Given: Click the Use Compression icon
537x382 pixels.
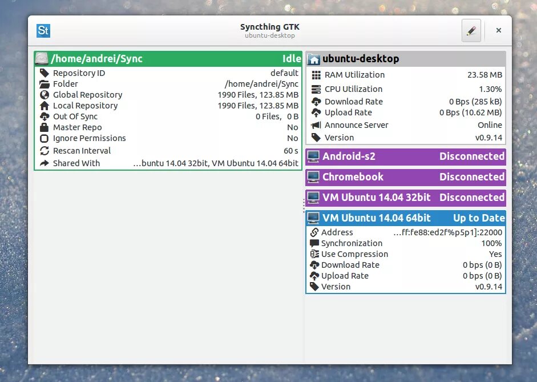Looking at the screenshot, I should point(314,254).
